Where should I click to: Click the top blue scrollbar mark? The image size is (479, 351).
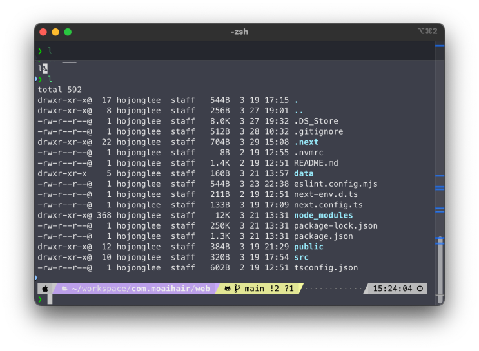coord(440,46)
